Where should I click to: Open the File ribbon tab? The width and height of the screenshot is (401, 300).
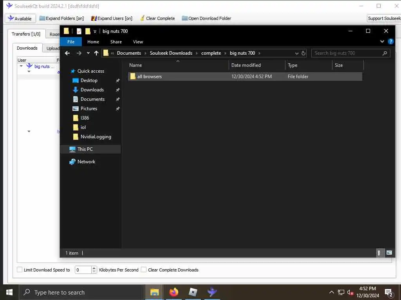pos(71,42)
